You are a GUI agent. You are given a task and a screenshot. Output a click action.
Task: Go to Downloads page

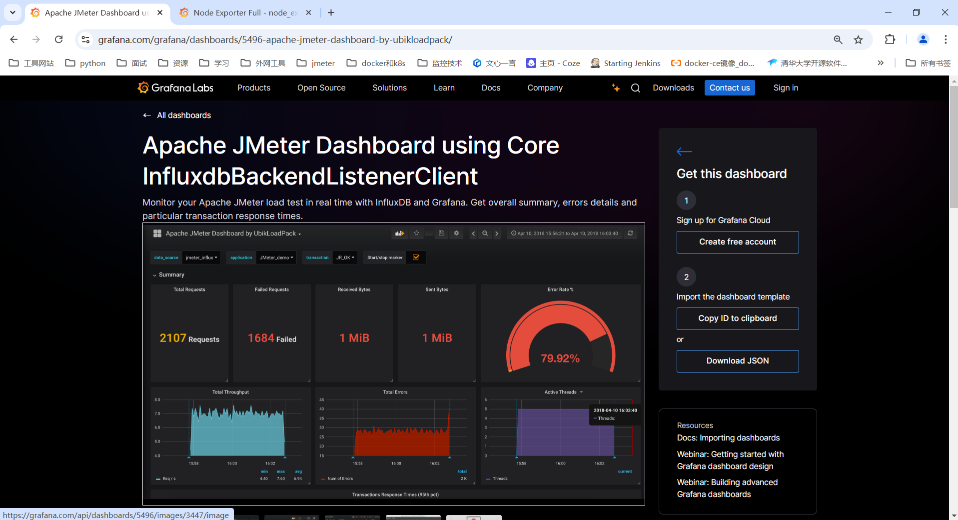click(674, 87)
